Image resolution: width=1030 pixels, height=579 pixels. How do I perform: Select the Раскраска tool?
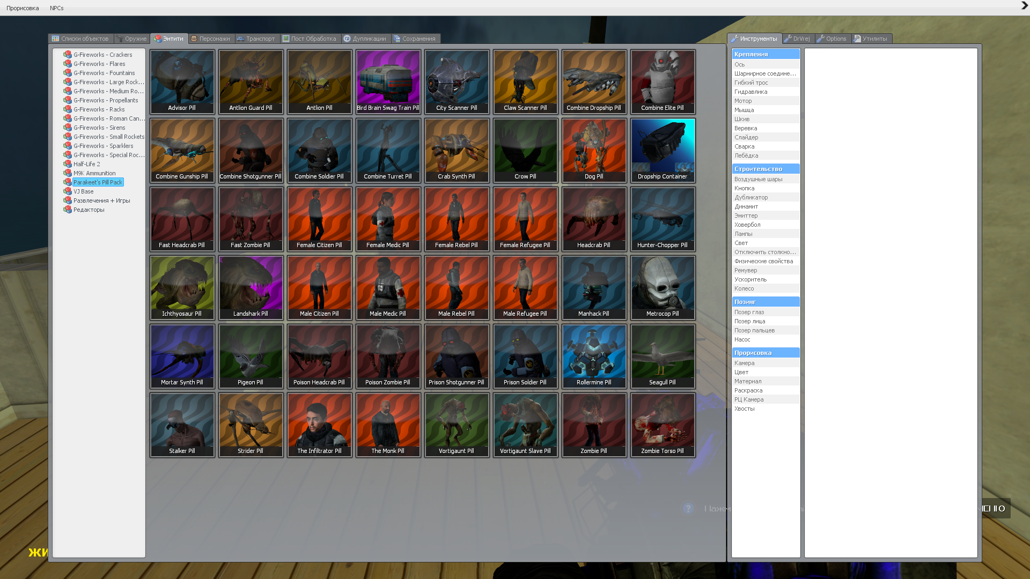click(x=766, y=390)
